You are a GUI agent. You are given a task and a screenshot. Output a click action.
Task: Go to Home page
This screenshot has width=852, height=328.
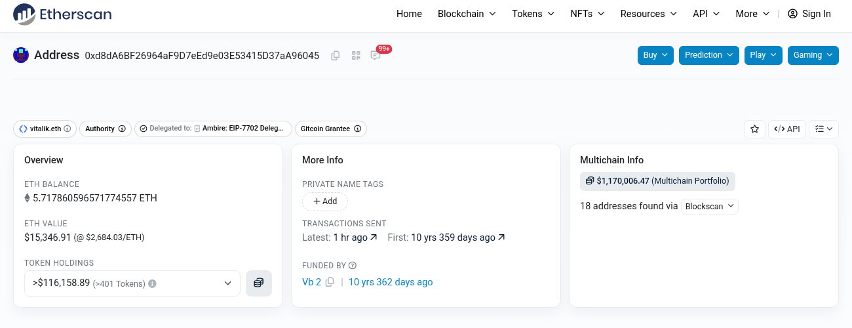pos(409,14)
